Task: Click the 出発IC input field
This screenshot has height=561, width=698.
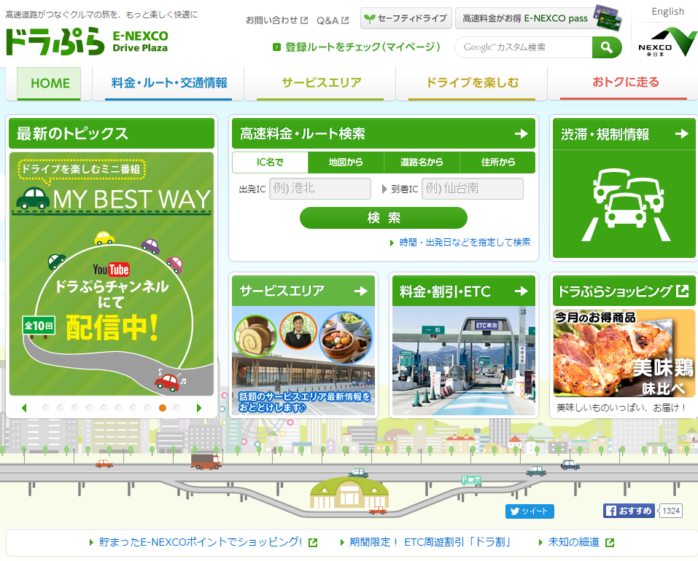Action: point(320,189)
